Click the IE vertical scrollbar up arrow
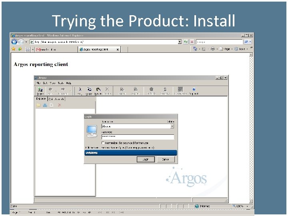 tap(251, 55)
